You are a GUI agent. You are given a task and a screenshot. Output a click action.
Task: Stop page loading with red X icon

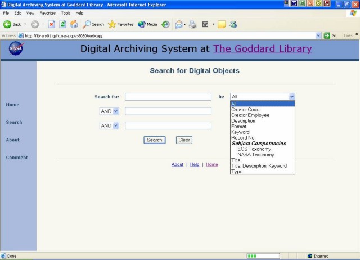point(51,24)
